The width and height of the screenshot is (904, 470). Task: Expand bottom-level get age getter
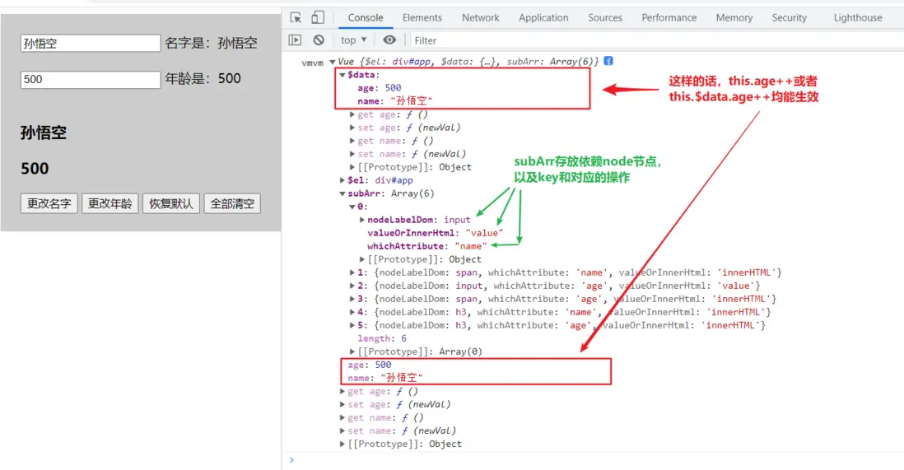[x=342, y=392]
